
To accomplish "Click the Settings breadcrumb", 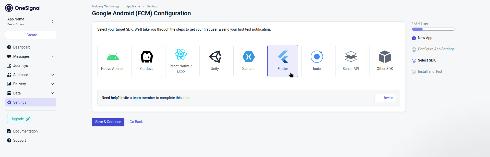I will coord(152,6).
